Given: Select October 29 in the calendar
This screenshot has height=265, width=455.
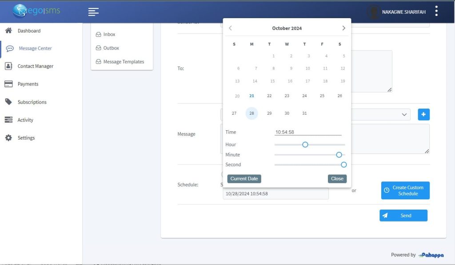Looking at the screenshot, I should coord(269,113).
